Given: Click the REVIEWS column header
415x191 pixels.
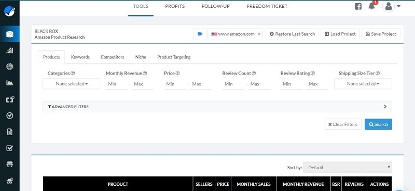Looking at the screenshot, I should (354, 184).
